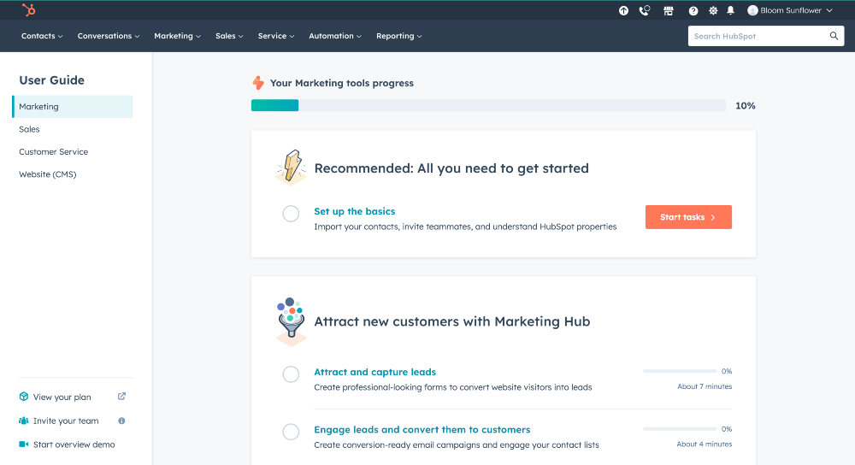855x465 pixels.
Task: Click the search magnifier icon
Action: [834, 36]
